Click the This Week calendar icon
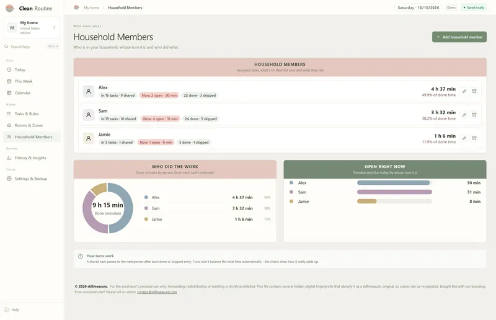 (9, 81)
